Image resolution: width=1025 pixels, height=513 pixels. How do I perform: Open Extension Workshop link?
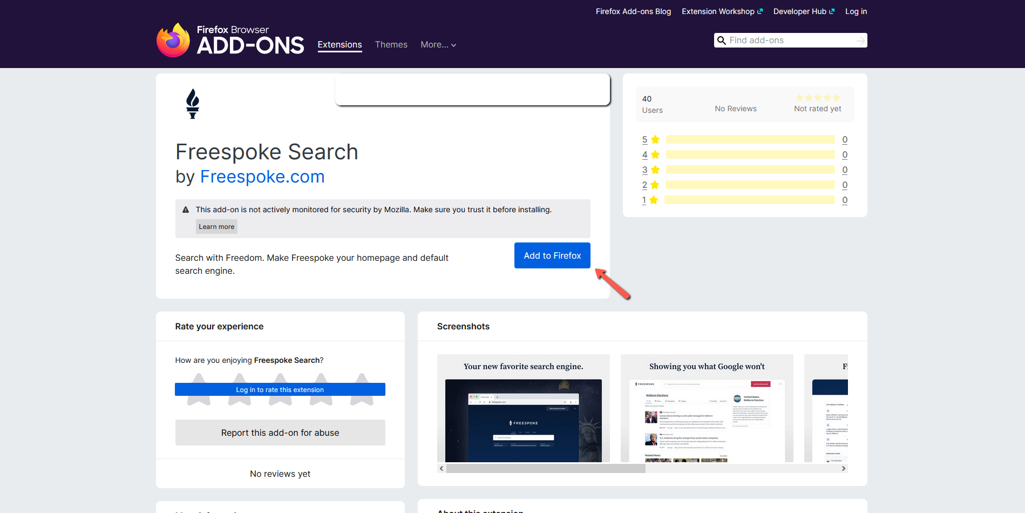pyautogui.click(x=722, y=11)
